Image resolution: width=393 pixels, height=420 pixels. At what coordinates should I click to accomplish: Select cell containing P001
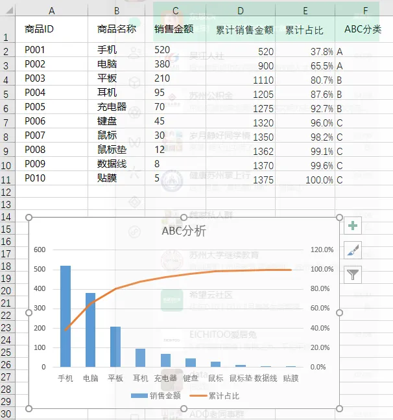(51, 50)
